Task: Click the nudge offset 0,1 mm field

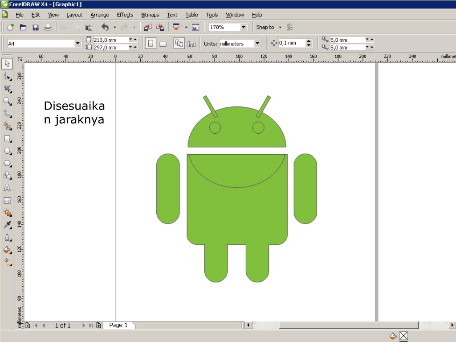Action: (292, 43)
